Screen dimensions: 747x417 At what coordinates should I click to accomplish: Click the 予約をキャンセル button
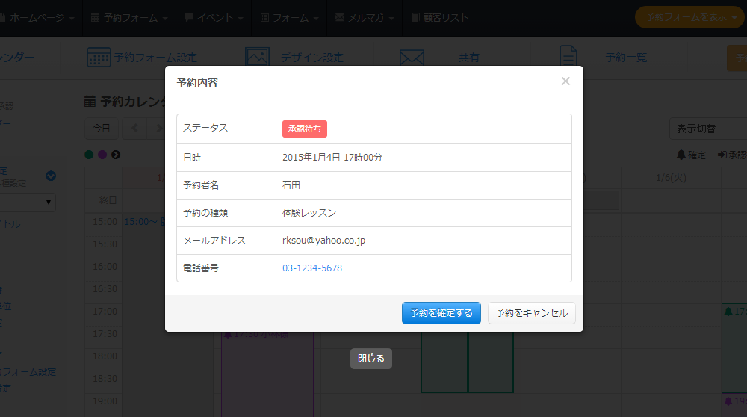531,313
